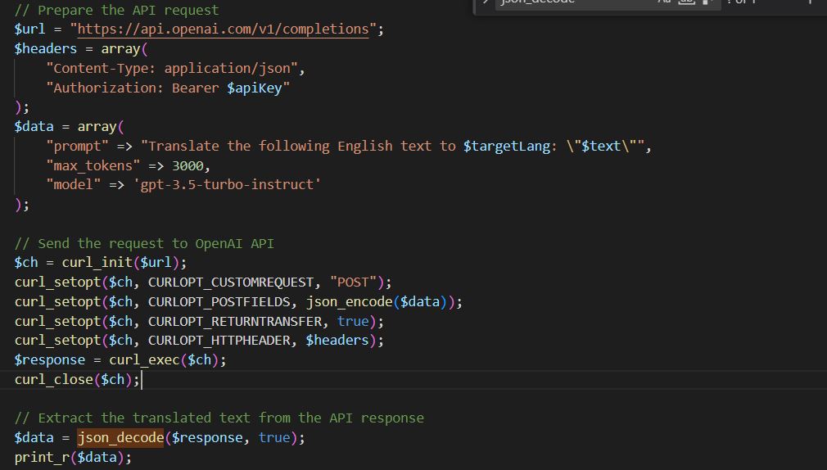Click the 'gpt-3.5-turbo-instruct' model string
Image resolution: width=827 pixels, height=470 pixels.
[227, 185]
